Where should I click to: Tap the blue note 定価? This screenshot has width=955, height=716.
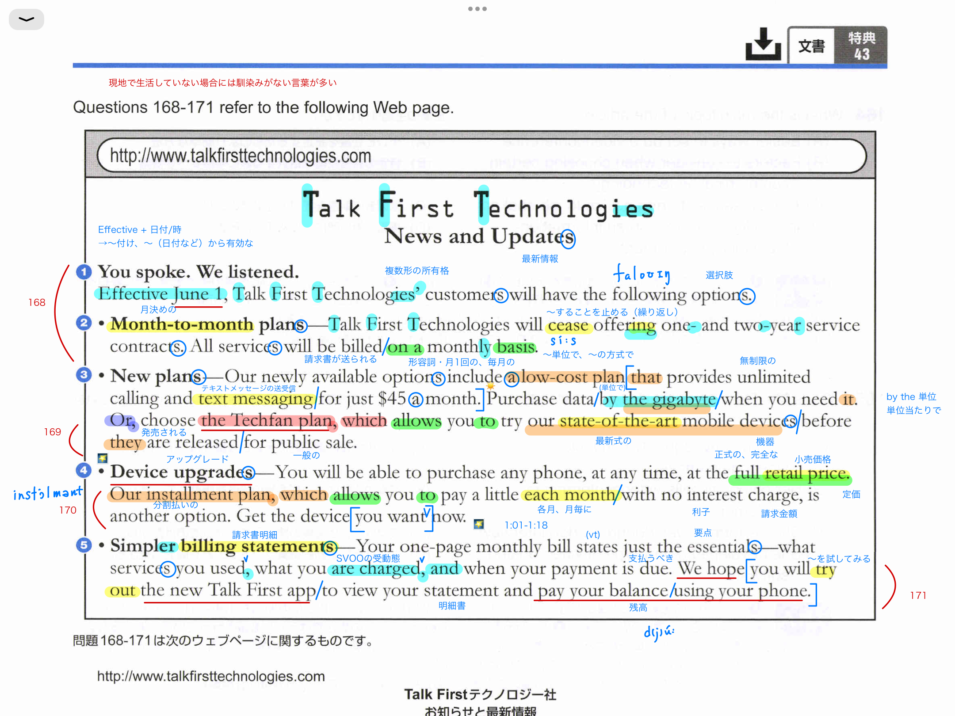click(851, 494)
